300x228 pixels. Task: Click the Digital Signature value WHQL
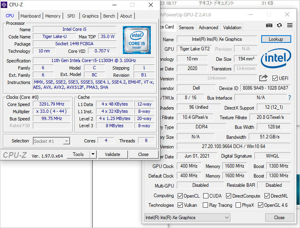click(272, 156)
